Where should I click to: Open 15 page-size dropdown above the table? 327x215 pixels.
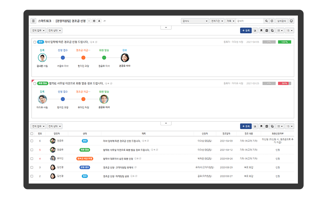click(x=289, y=126)
